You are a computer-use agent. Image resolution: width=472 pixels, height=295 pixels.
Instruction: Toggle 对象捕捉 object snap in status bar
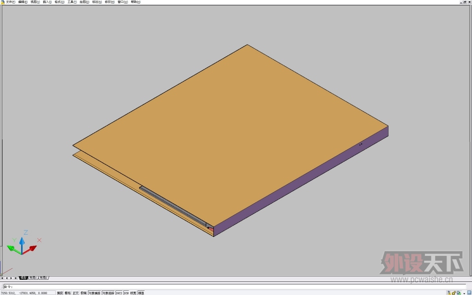tap(94, 293)
